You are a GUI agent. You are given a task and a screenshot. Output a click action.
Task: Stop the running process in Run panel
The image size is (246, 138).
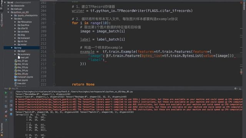tap(6, 97)
